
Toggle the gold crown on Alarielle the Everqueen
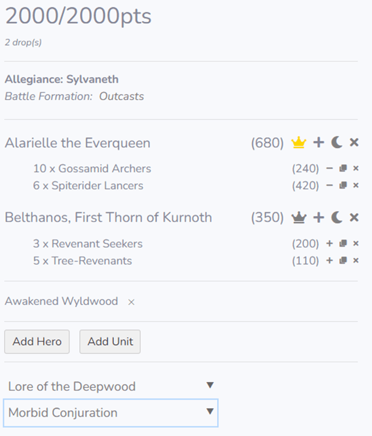pos(298,143)
